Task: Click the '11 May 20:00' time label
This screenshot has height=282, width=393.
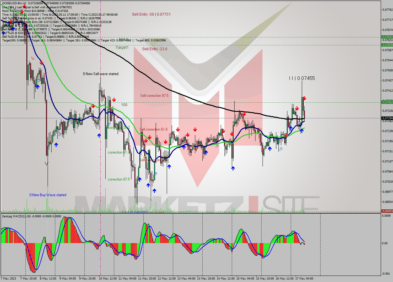Action: coord(147,279)
